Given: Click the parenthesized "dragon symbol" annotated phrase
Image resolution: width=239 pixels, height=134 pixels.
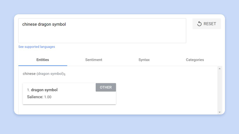Looking at the screenshot, I should [x=50, y=74].
